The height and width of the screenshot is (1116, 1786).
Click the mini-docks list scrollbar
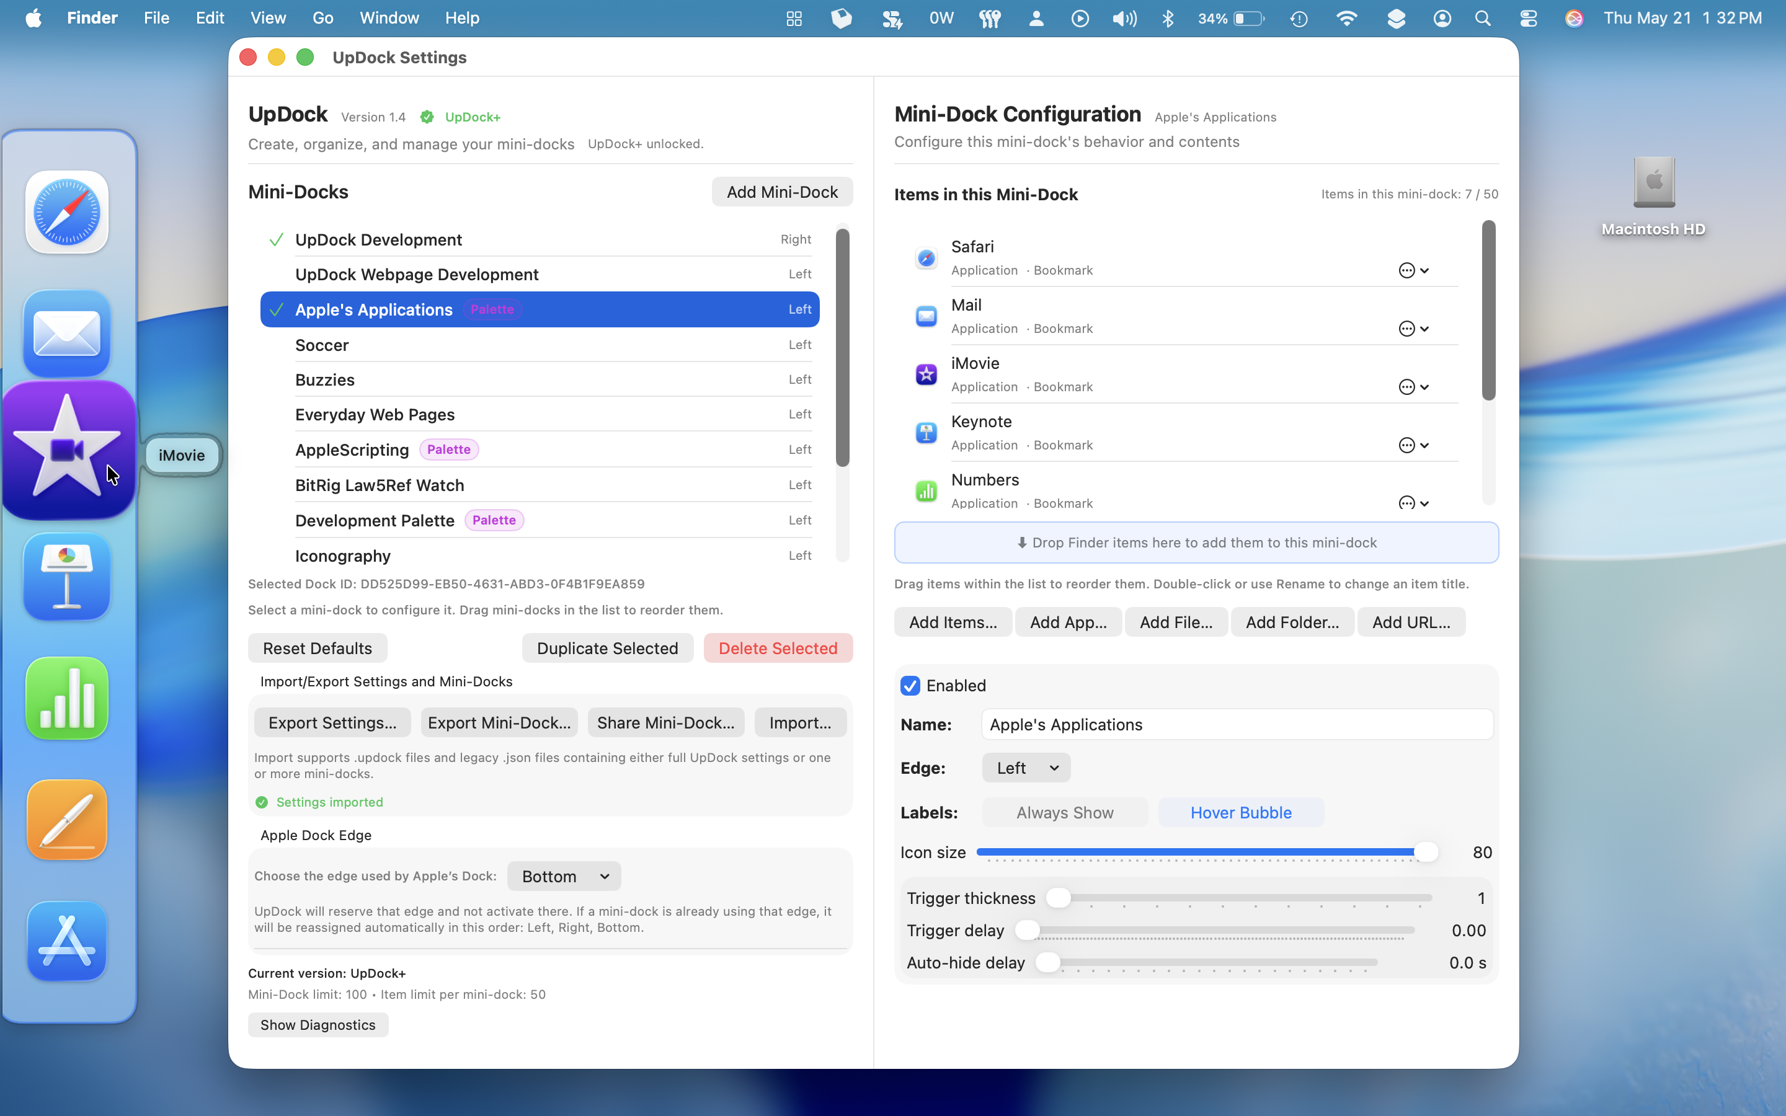point(842,347)
